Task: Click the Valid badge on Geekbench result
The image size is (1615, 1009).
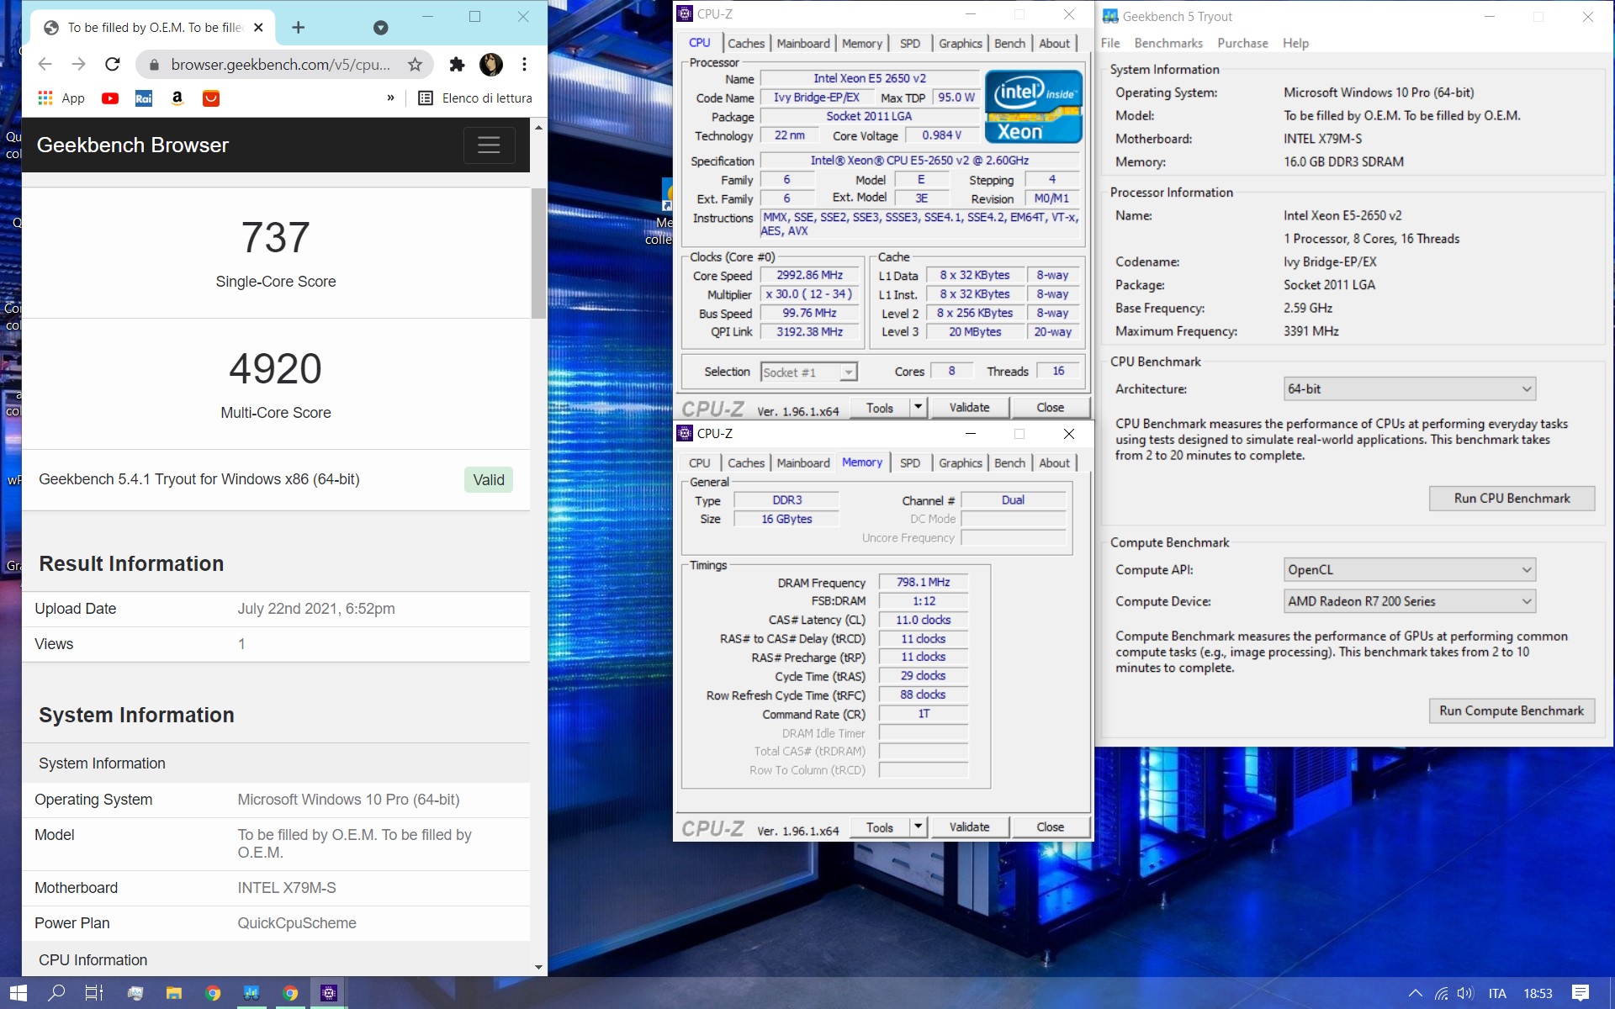Action: (489, 479)
